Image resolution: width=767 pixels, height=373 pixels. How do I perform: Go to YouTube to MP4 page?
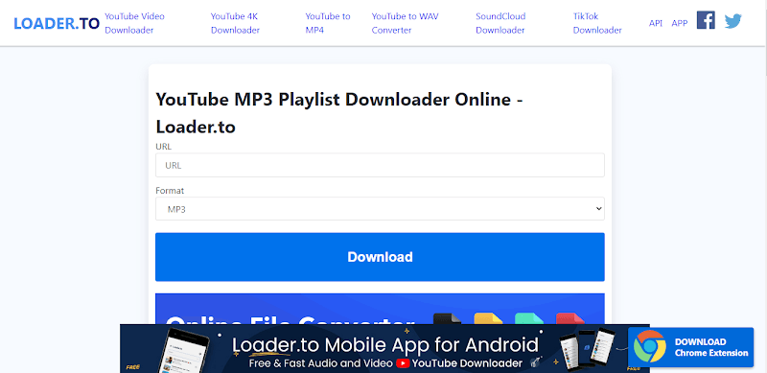click(328, 23)
